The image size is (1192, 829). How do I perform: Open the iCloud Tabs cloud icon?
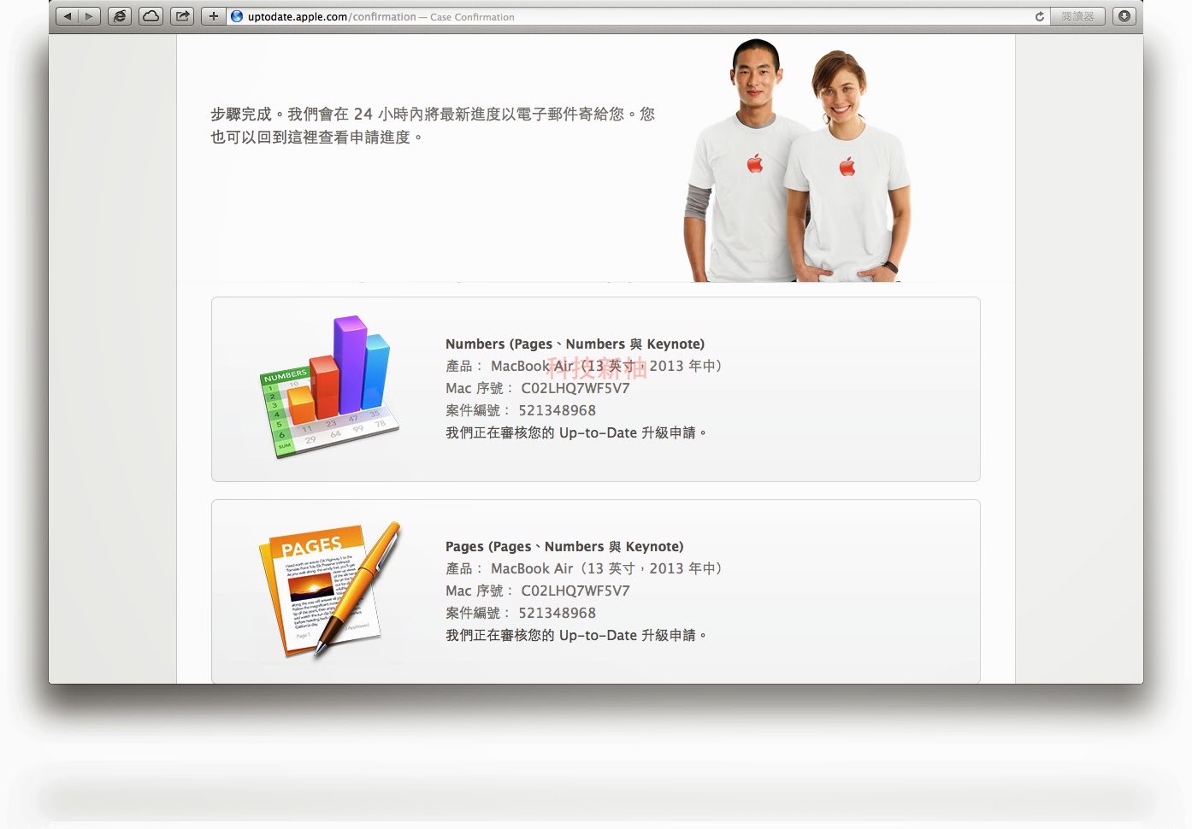(x=151, y=16)
